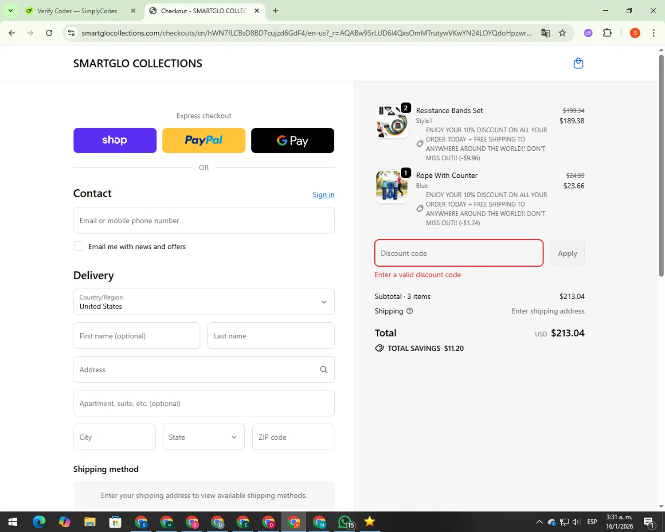The height and width of the screenshot is (532, 665).
Task: Open WhatsApp from the taskbar
Action: point(346,522)
